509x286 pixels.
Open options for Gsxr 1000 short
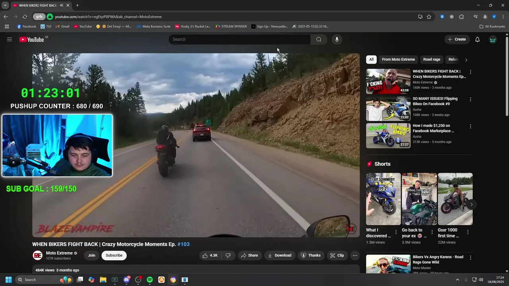click(468, 232)
